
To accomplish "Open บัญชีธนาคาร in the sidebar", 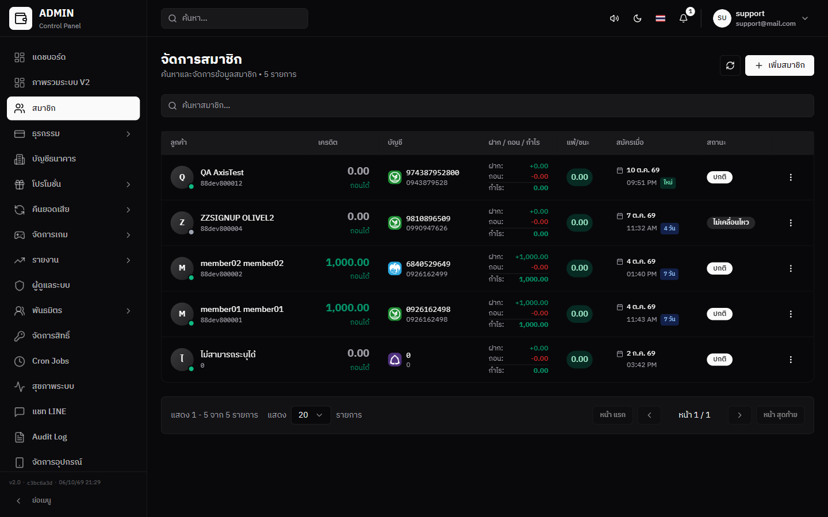I will [x=74, y=159].
